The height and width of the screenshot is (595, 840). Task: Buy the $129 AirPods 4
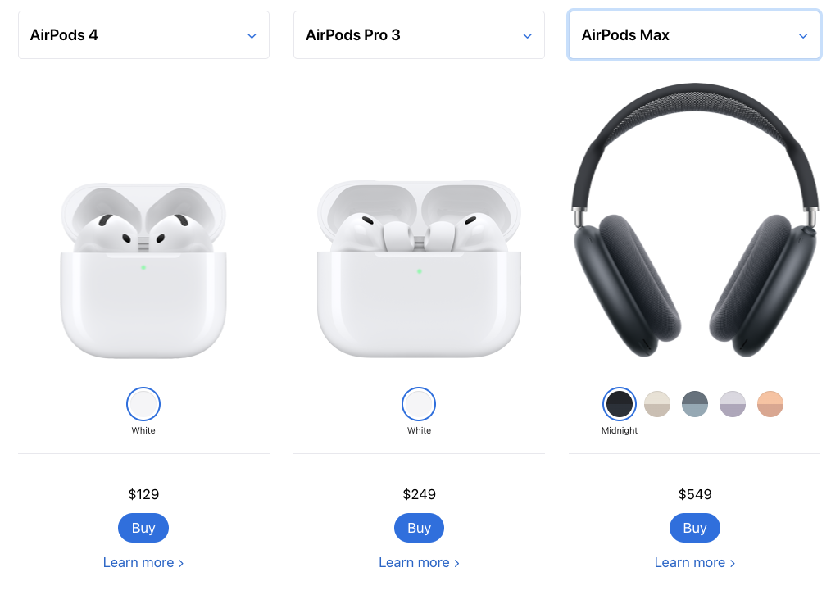143,528
